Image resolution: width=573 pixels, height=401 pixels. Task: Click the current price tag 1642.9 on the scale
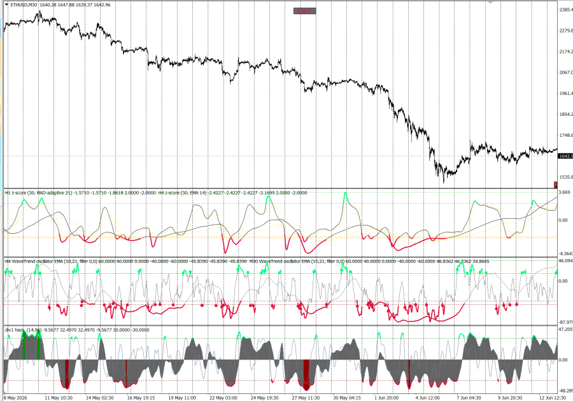pyautogui.click(x=565, y=156)
